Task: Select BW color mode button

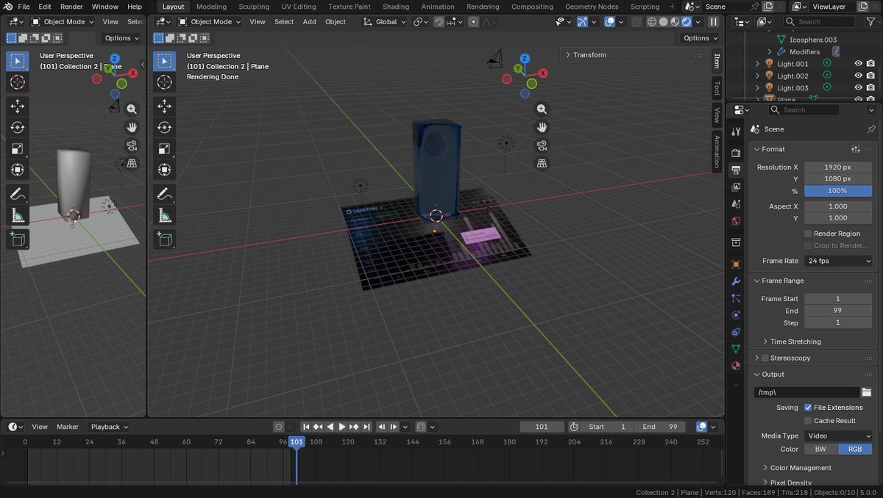Action: (x=821, y=449)
